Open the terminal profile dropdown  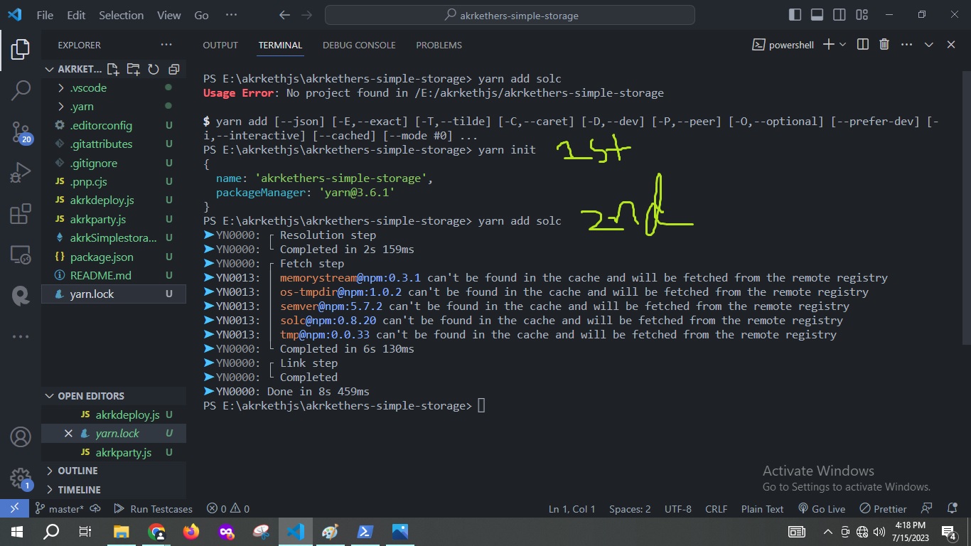(842, 44)
